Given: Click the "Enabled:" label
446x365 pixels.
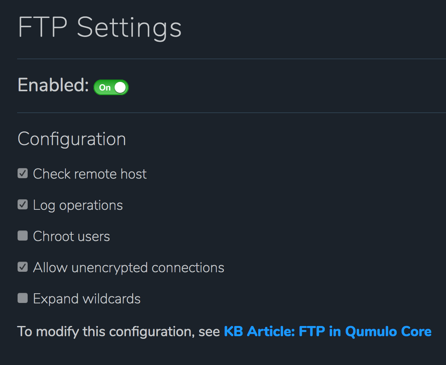Looking at the screenshot, I should (x=53, y=85).
